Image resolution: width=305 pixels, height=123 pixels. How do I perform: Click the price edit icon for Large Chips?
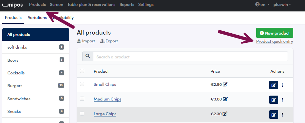[x=225, y=114]
